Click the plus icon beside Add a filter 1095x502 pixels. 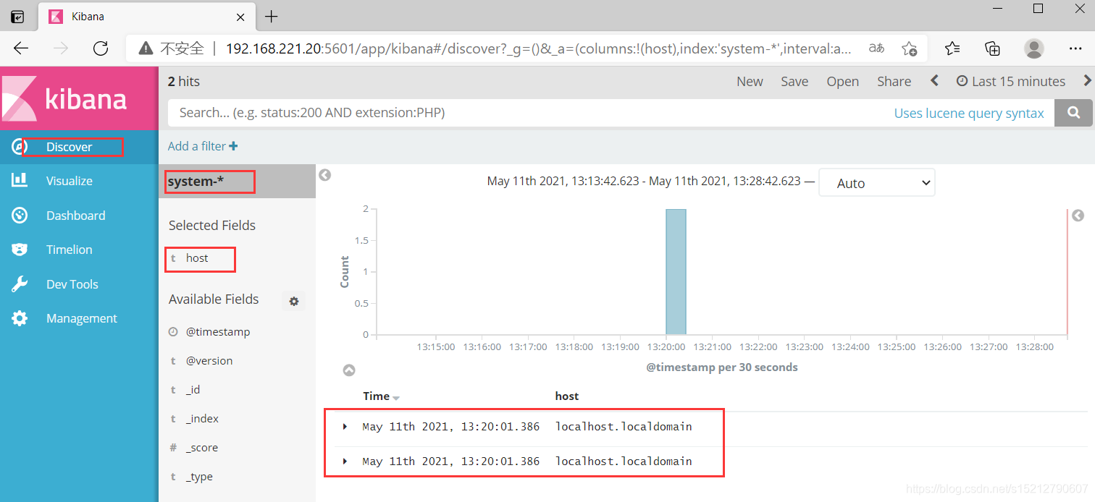pos(233,146)
